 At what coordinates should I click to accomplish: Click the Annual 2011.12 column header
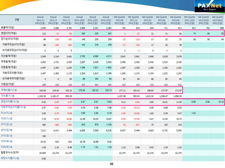tap(40, 20)
